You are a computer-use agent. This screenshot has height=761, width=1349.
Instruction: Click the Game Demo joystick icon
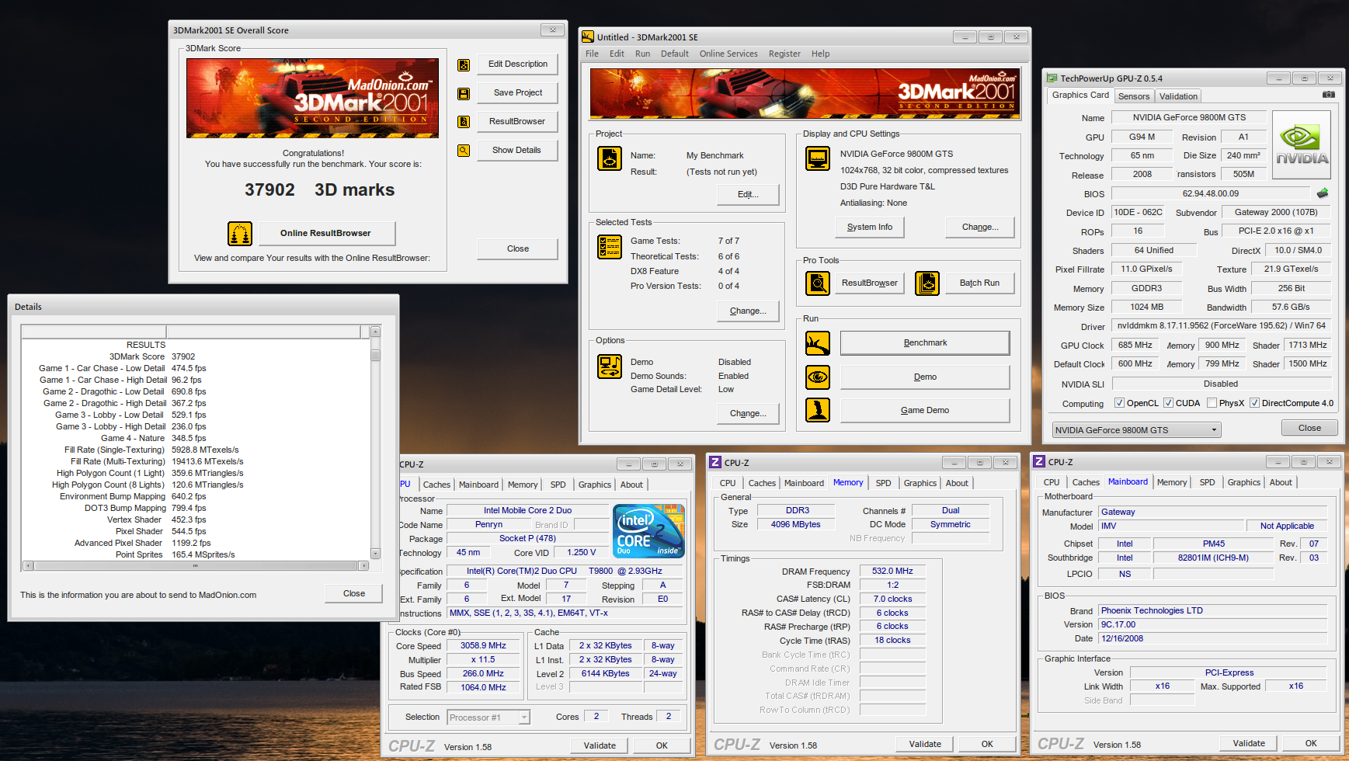click(818, 410)
